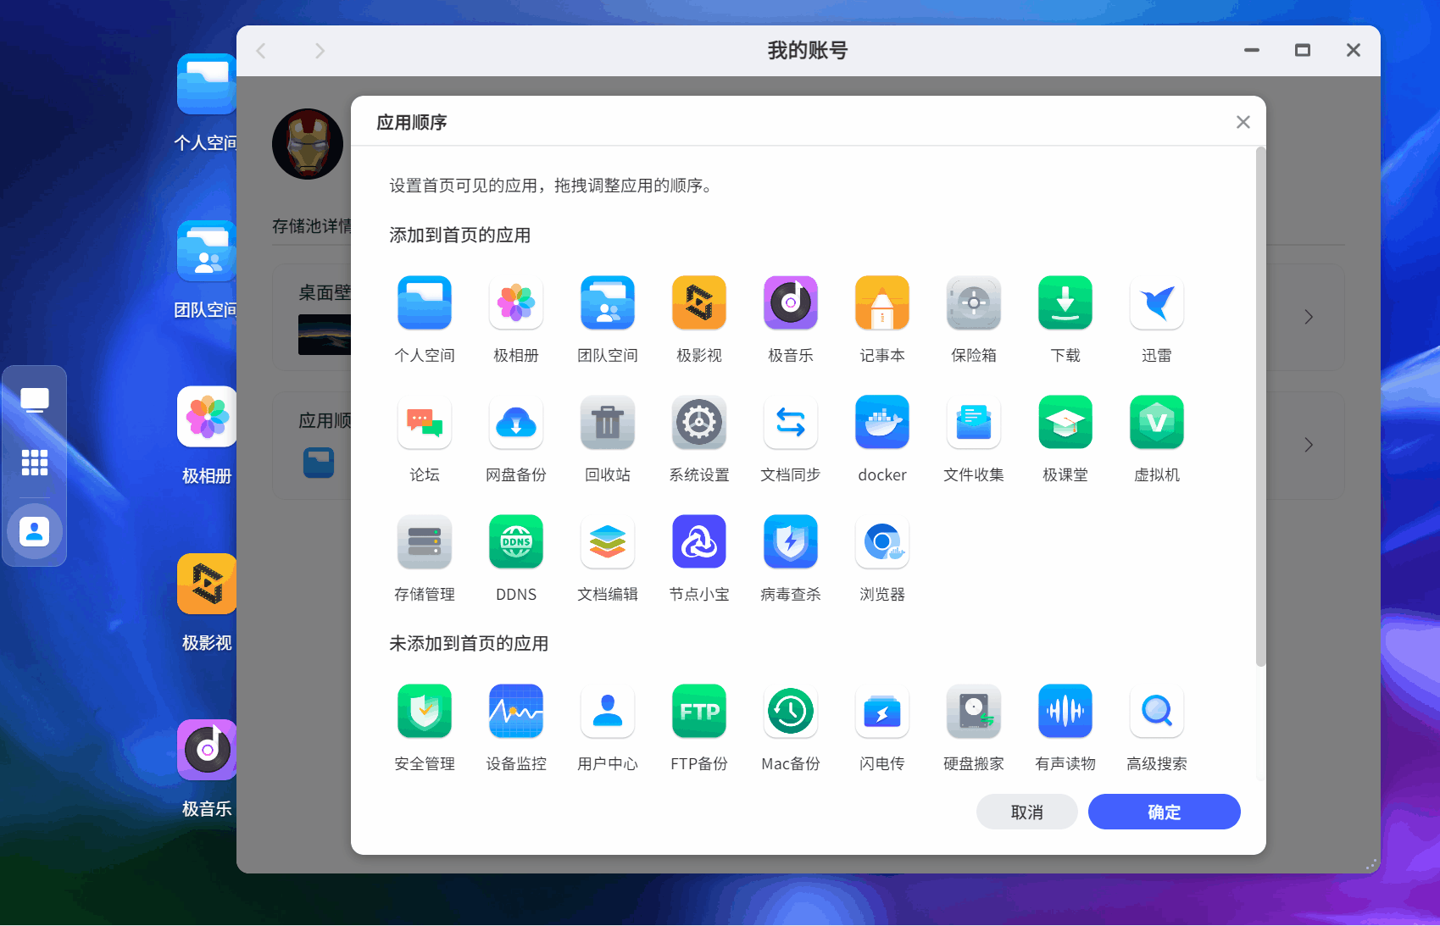This screenshot has width=1440, height=926.
Task: Click the 文档同步 document sync icon
Action: pyautogui.click(x=791, y=422)
